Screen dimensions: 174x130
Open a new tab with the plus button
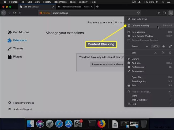97,7
